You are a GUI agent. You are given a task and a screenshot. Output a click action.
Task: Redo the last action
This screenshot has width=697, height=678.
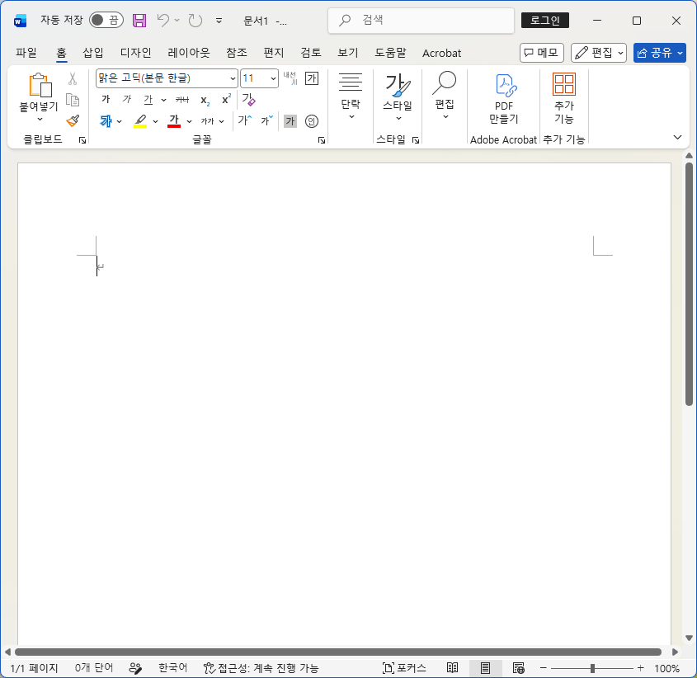195,21
